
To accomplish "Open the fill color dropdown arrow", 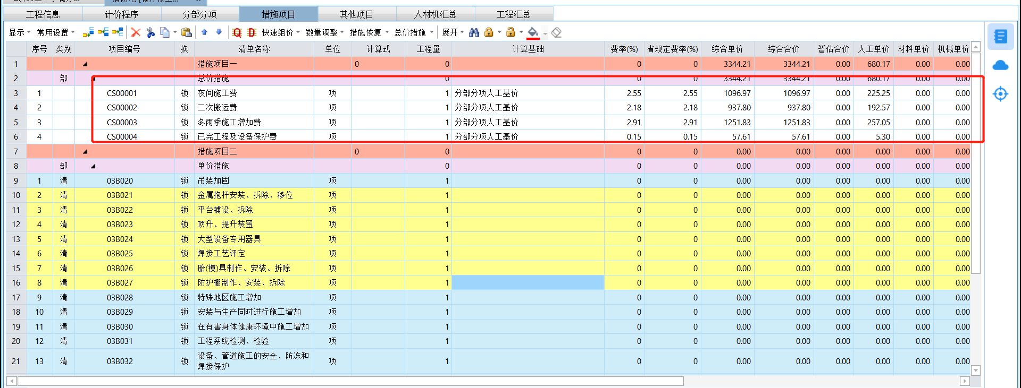I will [x=545, y=33].
